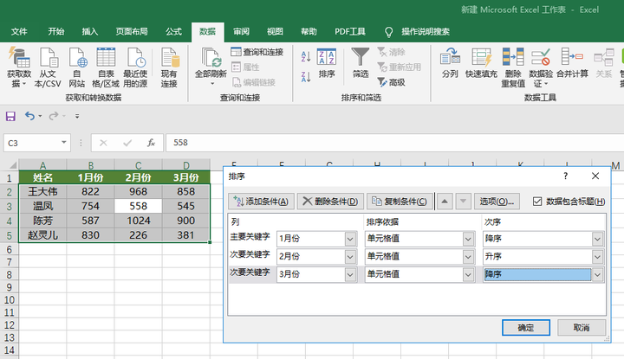
Task: Customize Quick Access Toolbar dropdown
Action: pos(77,116)
